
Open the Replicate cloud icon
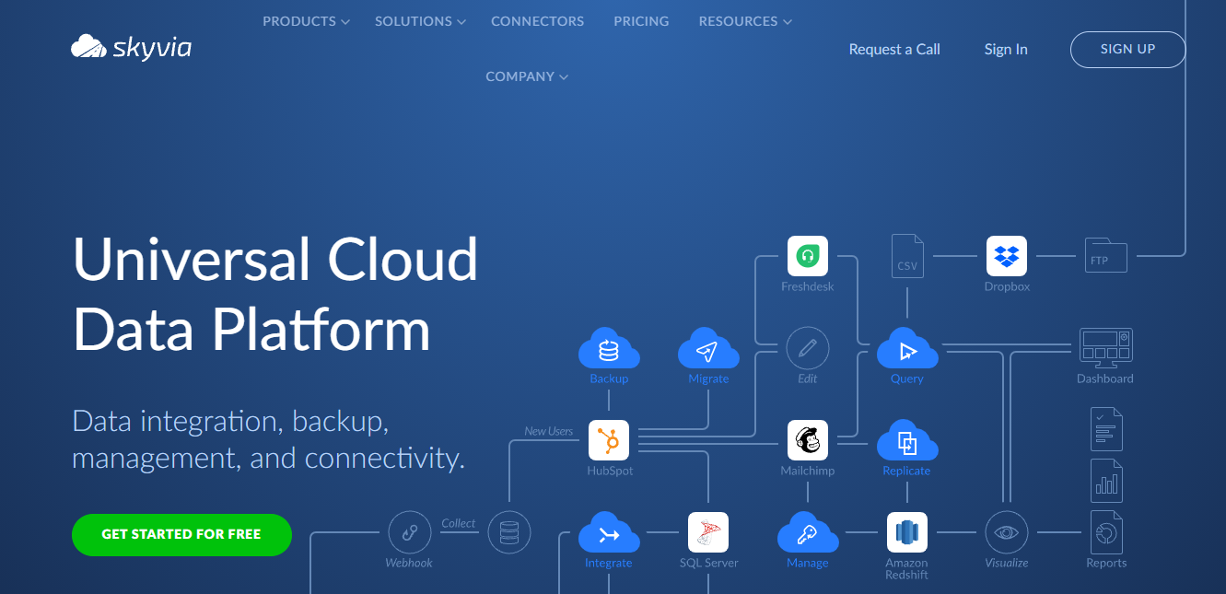907,440
